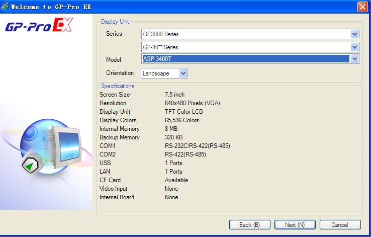Viewport: 371px width, 237px height.
Task: Click the Specifications group header
Action: [x=118, y=86]
